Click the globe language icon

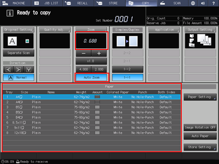pyautogui.click(x=193, y=3)
